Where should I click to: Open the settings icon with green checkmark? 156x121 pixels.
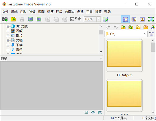click(x=105, y=19)
